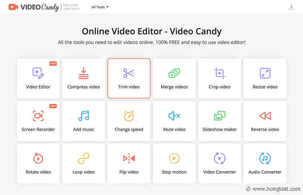Click the Merge videos stacked icon
This screenshot has height=195, width=303.
[174, 73]
